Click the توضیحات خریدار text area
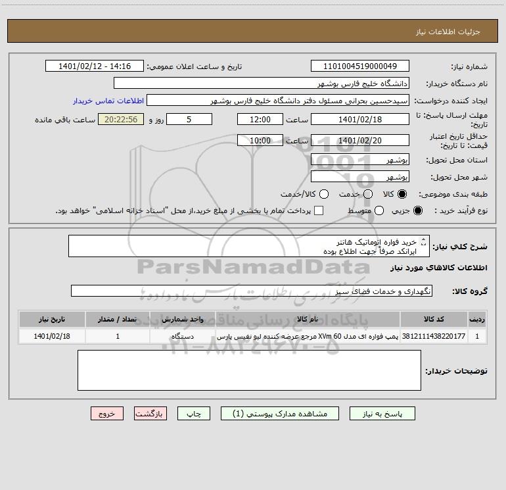 coord(249,370)
